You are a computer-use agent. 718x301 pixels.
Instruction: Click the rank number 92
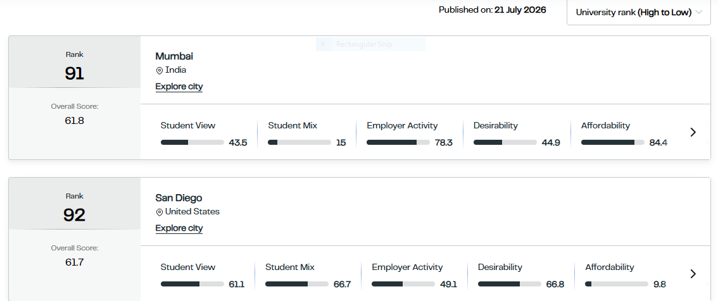74,215
